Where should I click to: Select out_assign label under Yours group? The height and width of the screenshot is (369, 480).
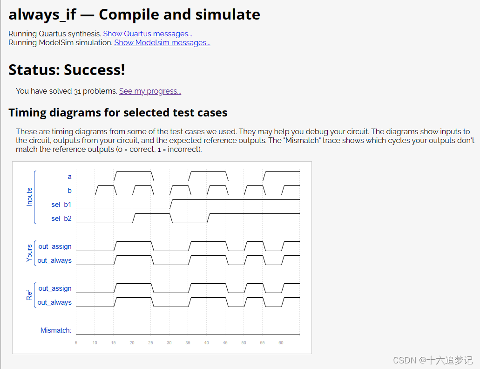[x=55, y=246]
